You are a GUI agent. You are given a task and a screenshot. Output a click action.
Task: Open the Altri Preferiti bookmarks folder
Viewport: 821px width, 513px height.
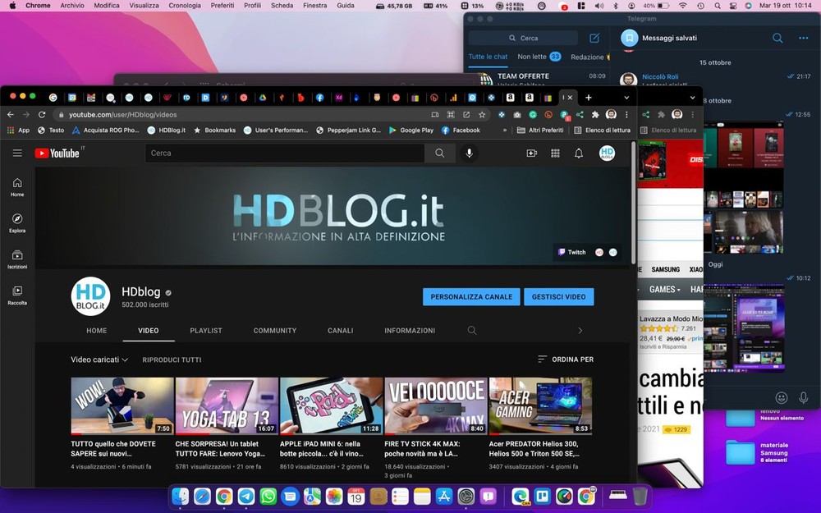coord(540,130)
